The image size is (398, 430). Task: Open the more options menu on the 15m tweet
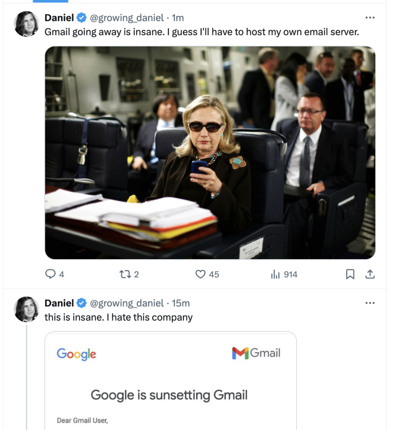point(370,303)
